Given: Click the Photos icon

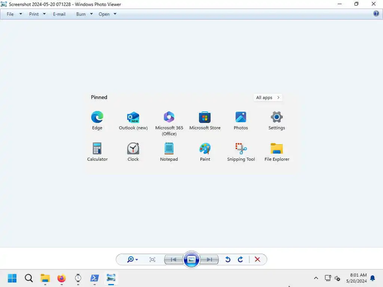Looking at the screenshot, I should click(x=241, y=117).
